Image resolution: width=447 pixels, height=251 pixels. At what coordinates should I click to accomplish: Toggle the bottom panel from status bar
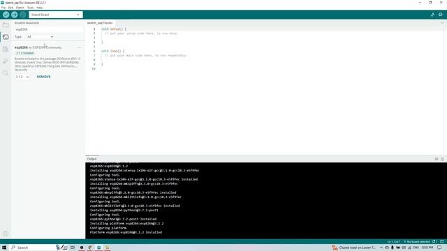pyautogui.click(x=442, y=242)
